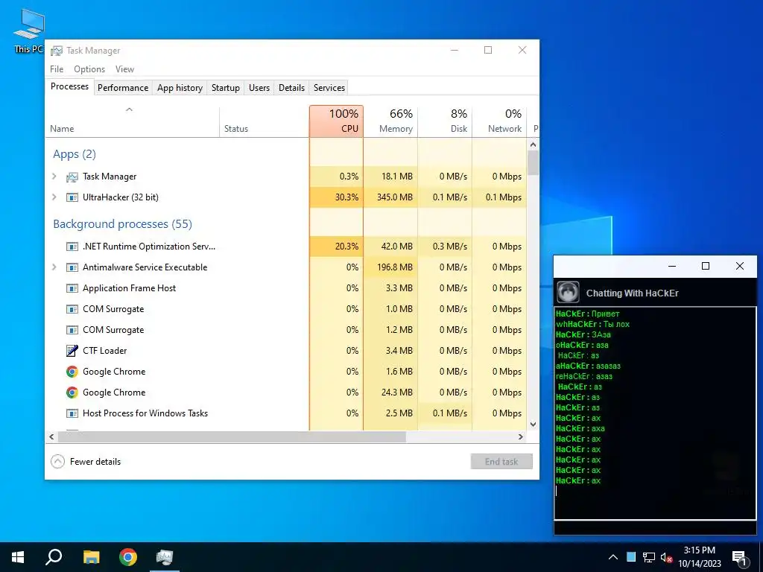This screenshot has width=763, height=572.
Task: Switch to the Services tab
Action: (x=329, y=88)
